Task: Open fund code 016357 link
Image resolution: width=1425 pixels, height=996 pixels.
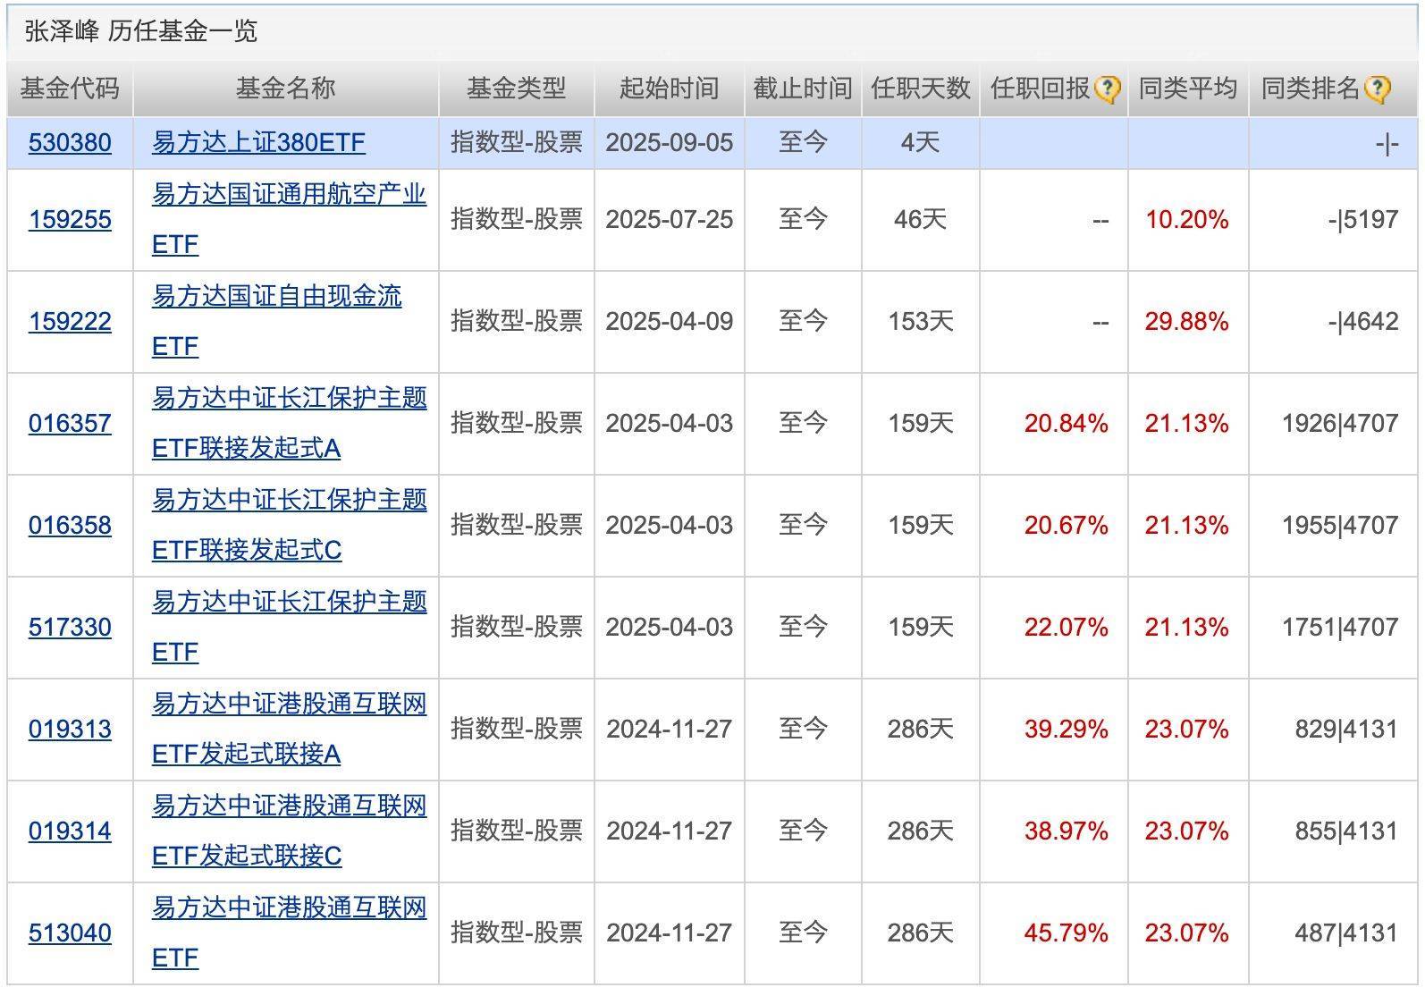Action: (70, 423)
